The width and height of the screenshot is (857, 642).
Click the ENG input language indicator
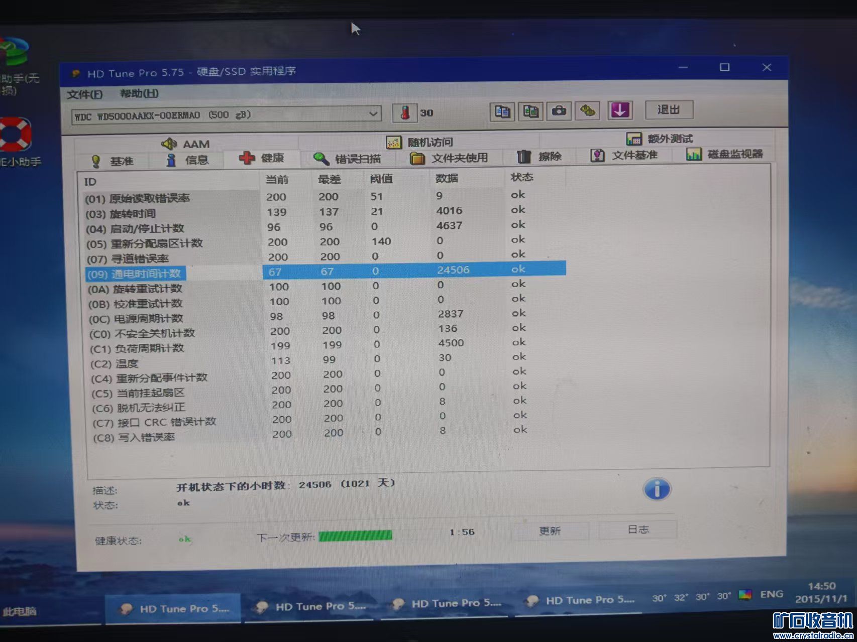tap(772, 594)
